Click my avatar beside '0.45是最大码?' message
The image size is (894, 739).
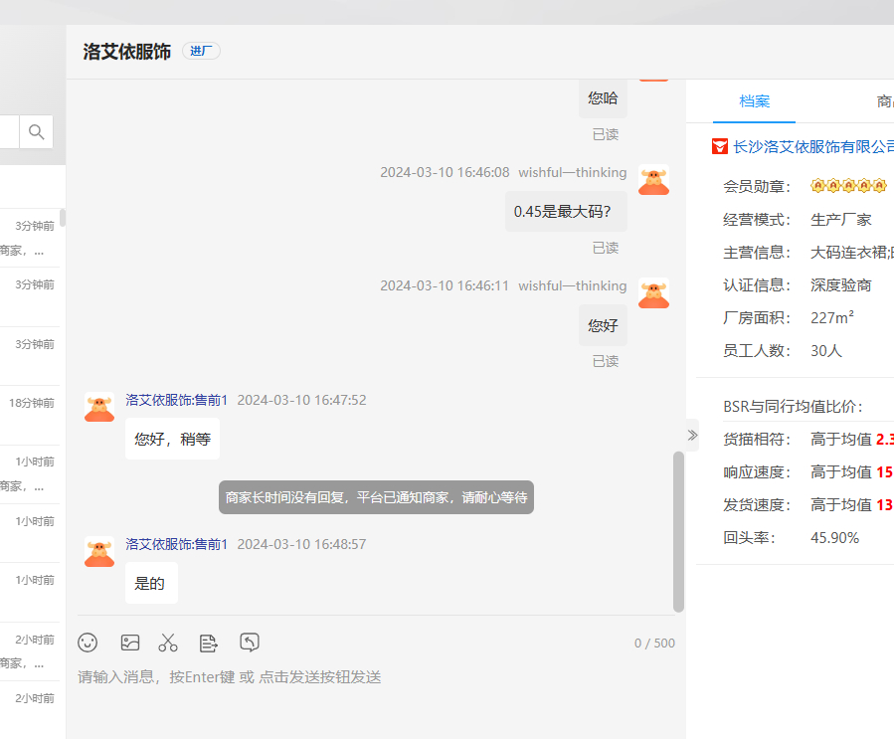tap(653, 180)
